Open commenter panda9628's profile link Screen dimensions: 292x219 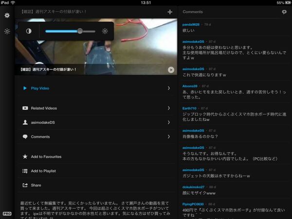tap(191, 25)
